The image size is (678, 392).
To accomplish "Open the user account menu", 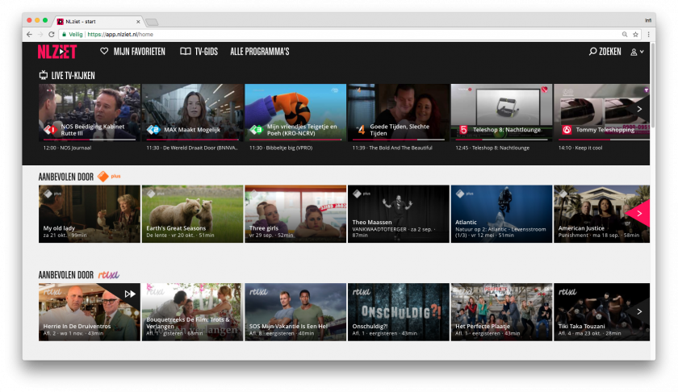I will pos(637,52).
